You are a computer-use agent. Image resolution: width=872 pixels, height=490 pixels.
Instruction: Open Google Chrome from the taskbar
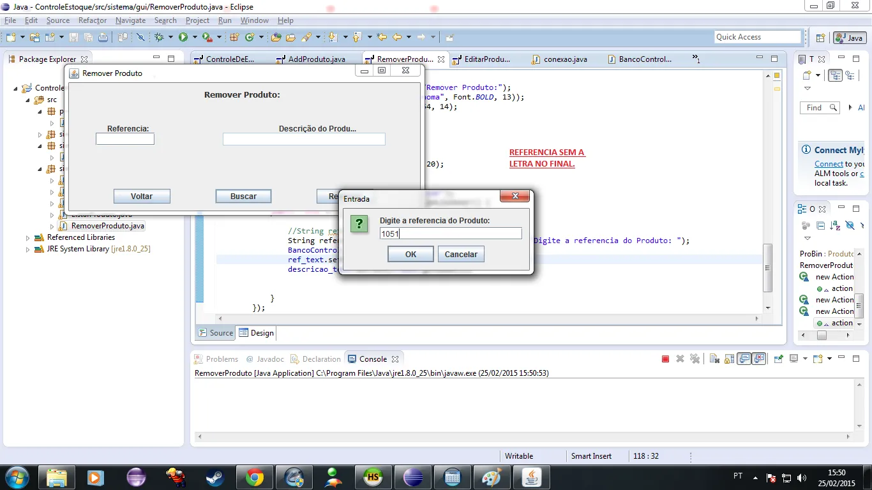(x=255, y=477)
